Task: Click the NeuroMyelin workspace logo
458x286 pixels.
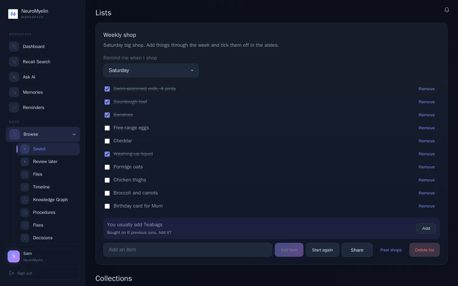Action: coord(13,14)
